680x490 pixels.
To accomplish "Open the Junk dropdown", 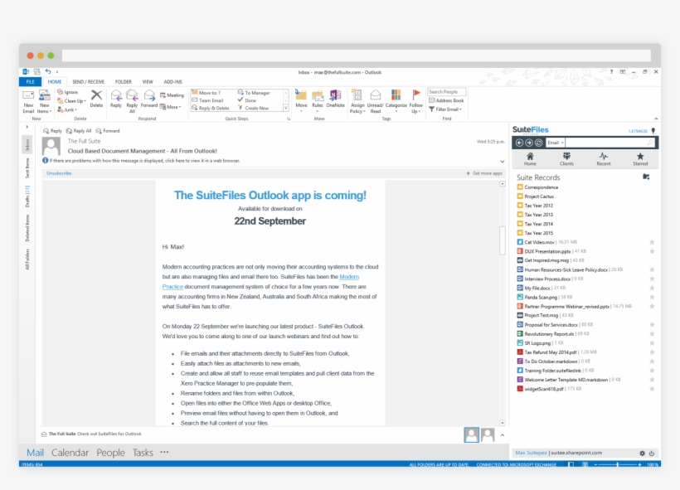I will pyautogui.click(x=67, y=109).
